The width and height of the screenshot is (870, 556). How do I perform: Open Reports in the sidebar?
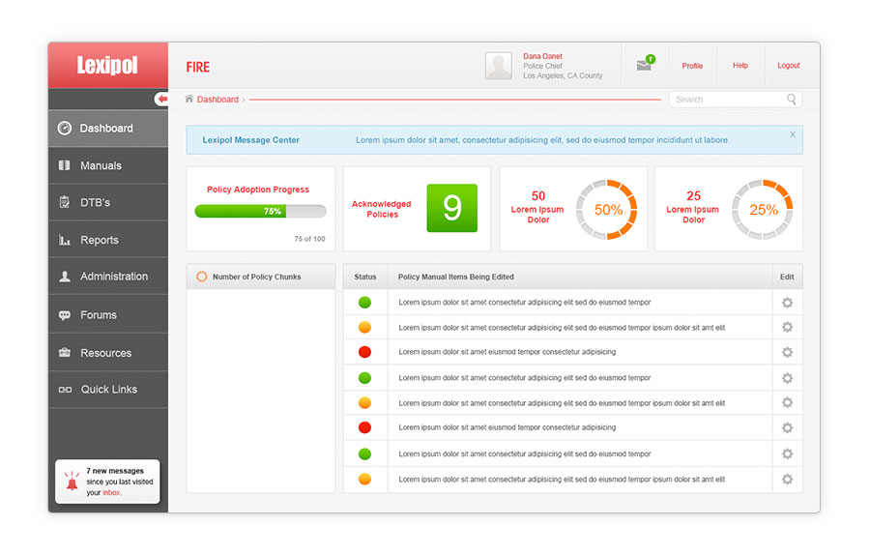(99, 240)
